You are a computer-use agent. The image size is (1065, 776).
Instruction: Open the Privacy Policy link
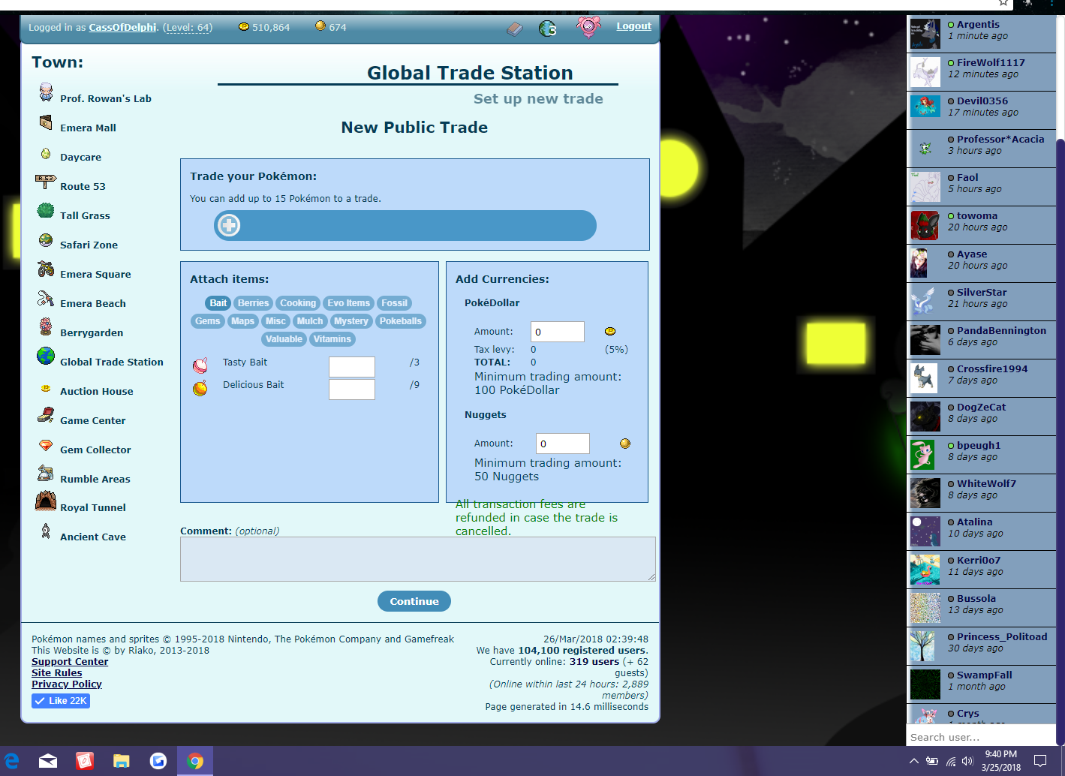(67, 684)
